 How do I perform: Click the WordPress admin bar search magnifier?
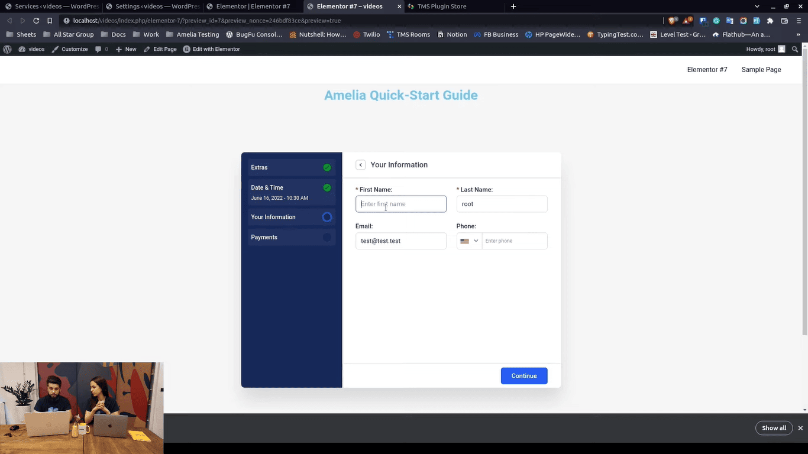[795, 49]
